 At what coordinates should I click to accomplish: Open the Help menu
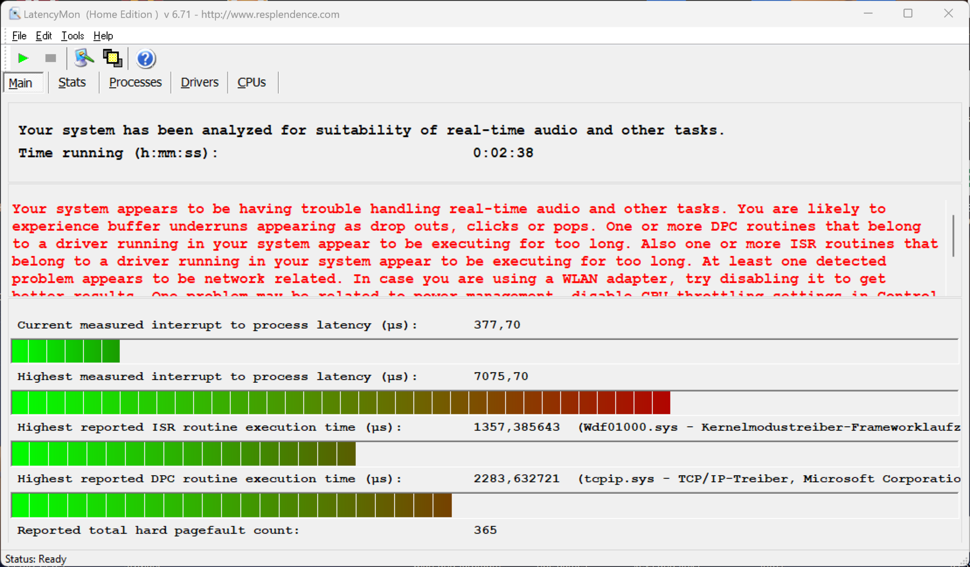103,36
